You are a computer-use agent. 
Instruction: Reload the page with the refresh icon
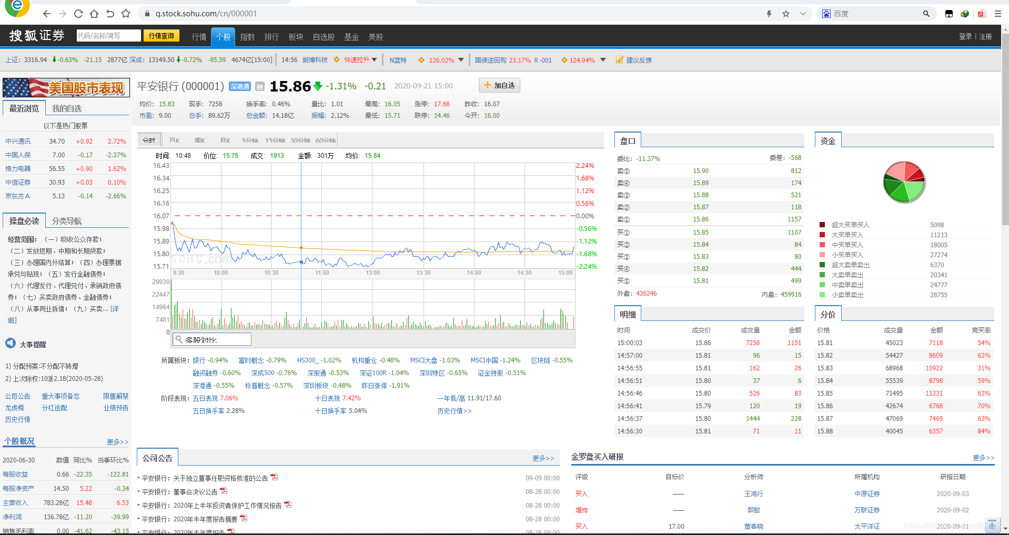click(x=78, y=14)
